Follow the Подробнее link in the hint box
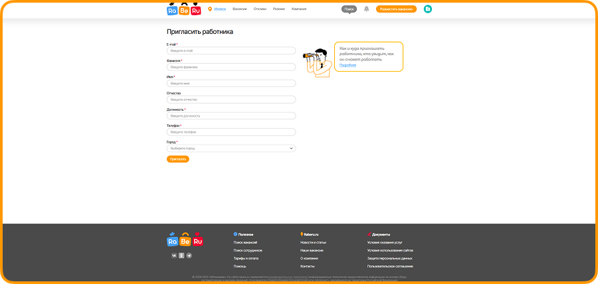The height and width of the screenshot is (284, 598). (x=348, y=65)
